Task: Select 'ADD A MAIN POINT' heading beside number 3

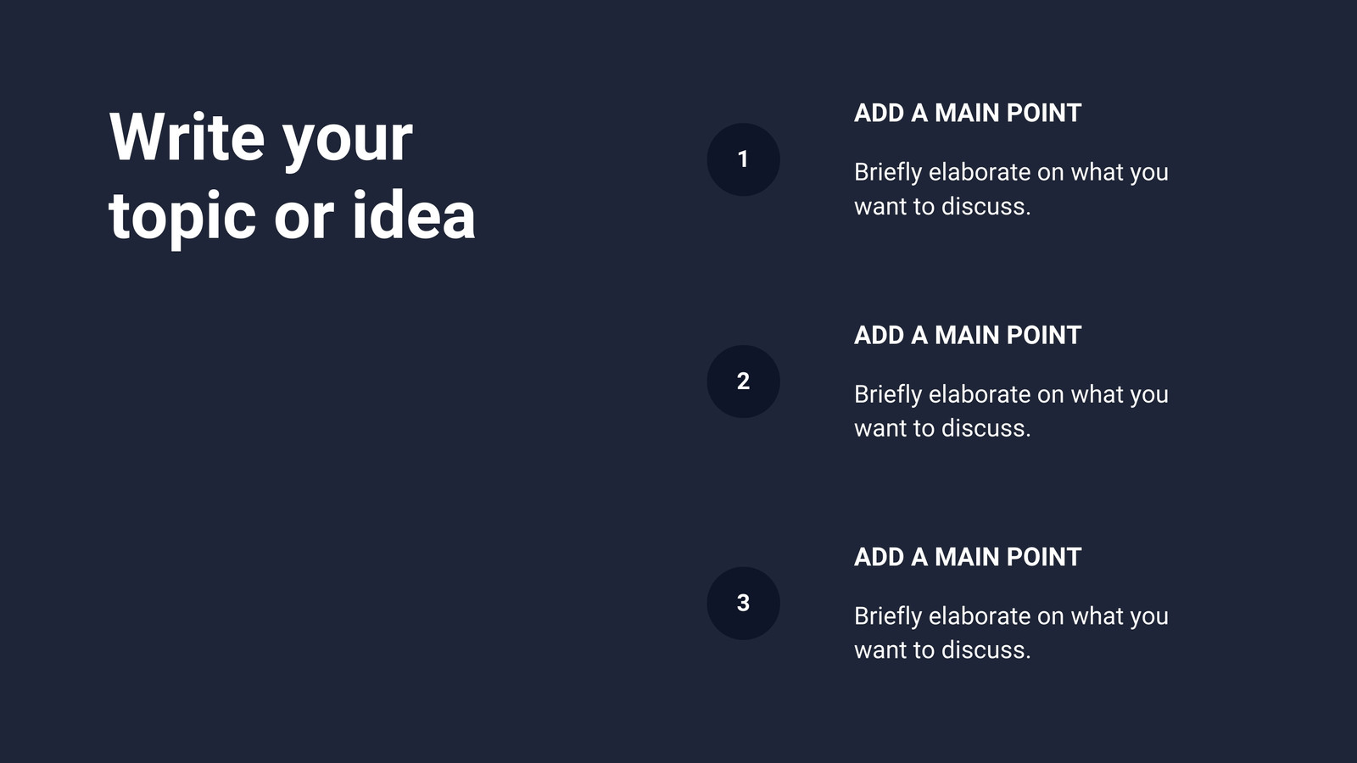Action: click(968, 557)
